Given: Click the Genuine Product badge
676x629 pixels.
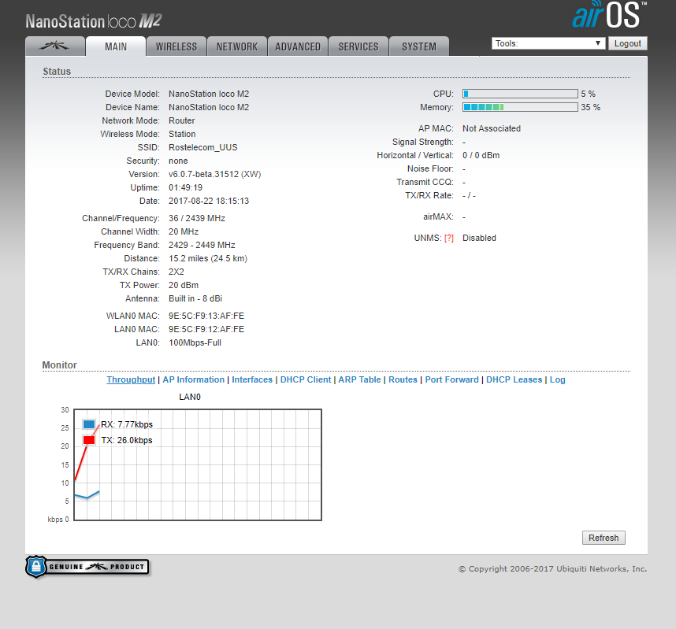Looking at the screenshot, I should click(87, 567).
